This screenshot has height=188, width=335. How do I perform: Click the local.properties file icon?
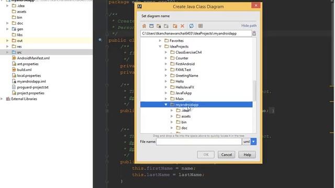click(x=14, y=75)
